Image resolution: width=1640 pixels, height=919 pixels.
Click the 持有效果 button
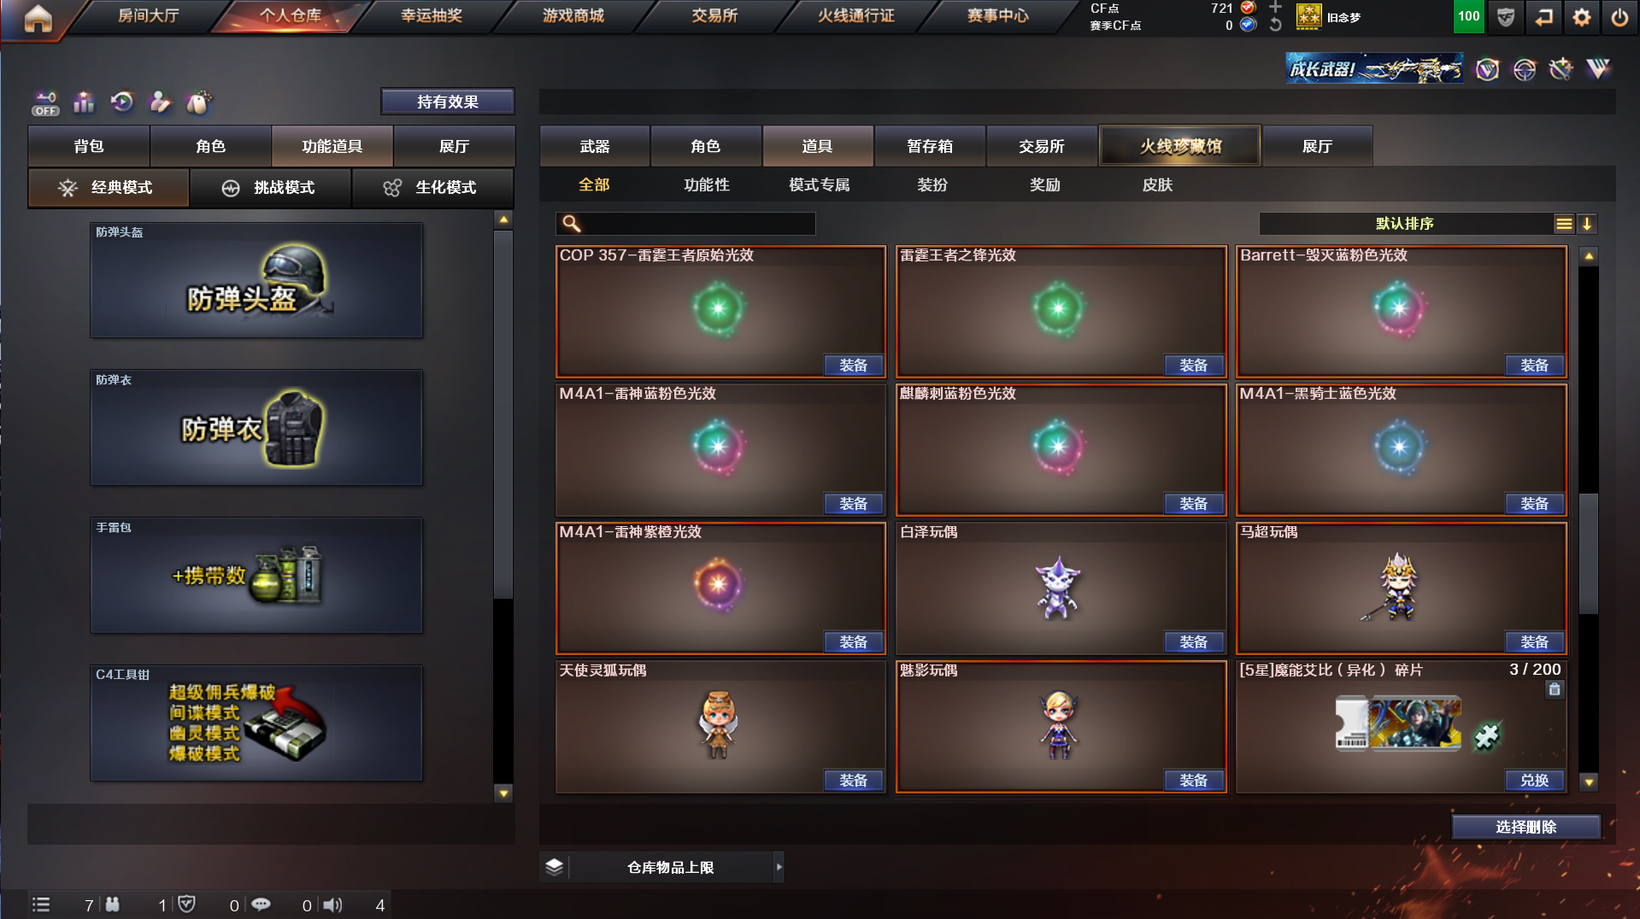[447, 102]
